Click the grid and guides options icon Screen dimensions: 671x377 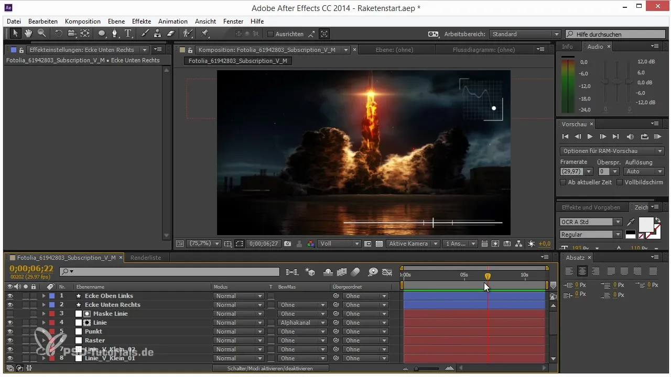pos(228,243)
